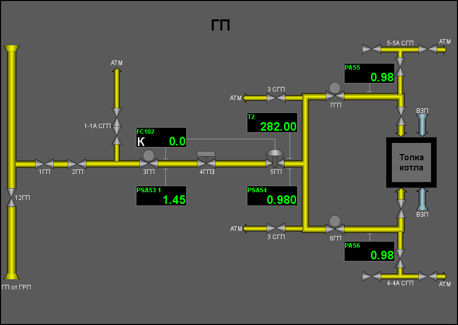
Task: Click the АТМ arrow left of lower 3 СГП valve
Action: pyautogui.click(x=255, y=228)
